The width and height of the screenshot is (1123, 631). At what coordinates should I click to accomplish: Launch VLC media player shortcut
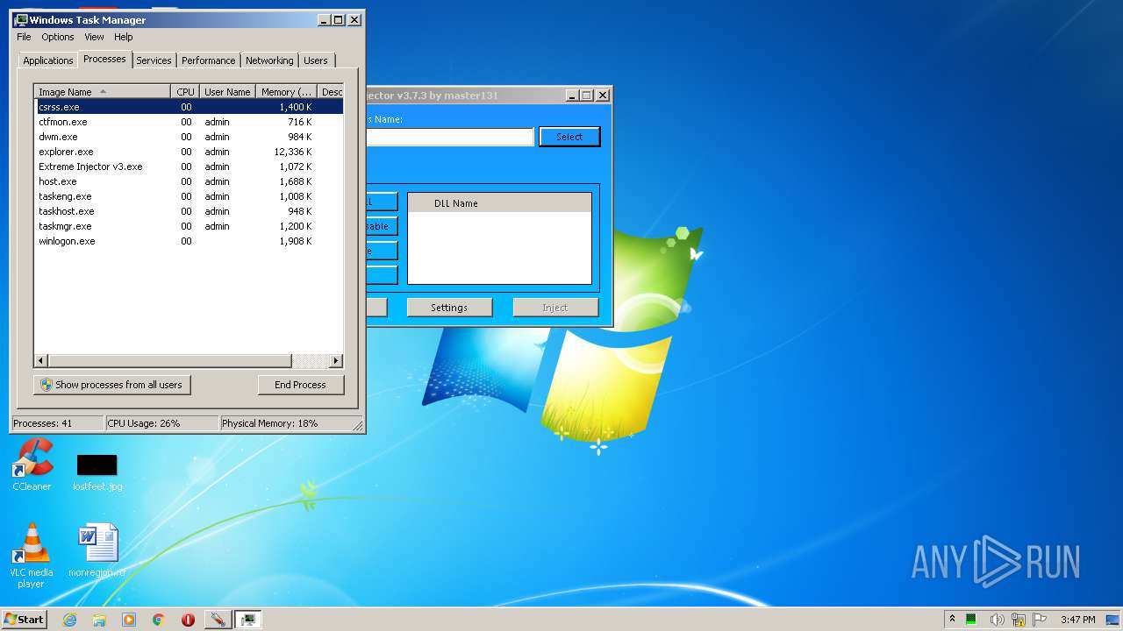(32, 556)
